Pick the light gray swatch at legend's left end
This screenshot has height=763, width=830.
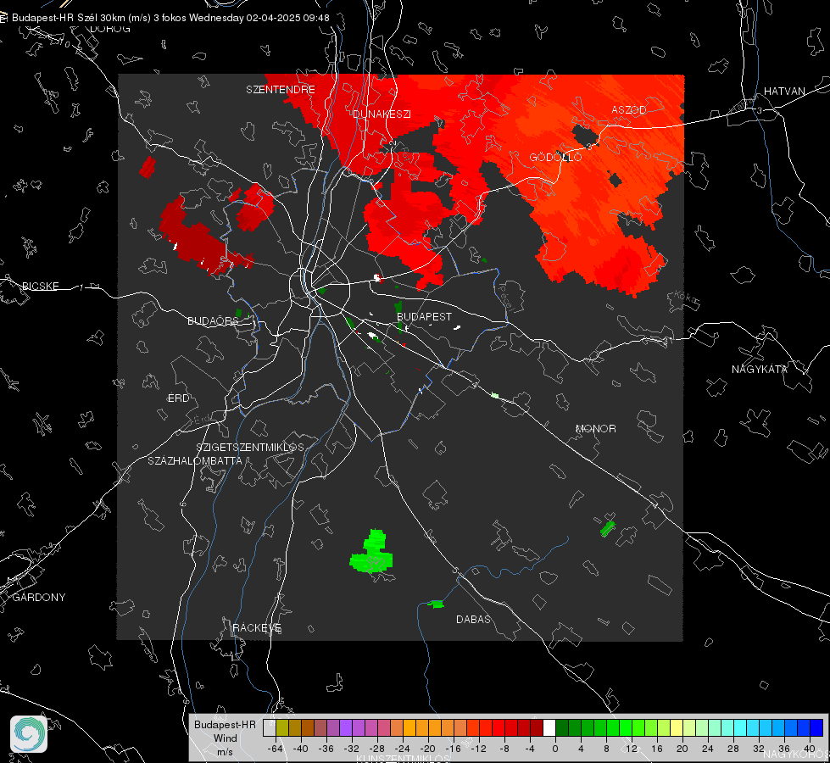point(270,727)
